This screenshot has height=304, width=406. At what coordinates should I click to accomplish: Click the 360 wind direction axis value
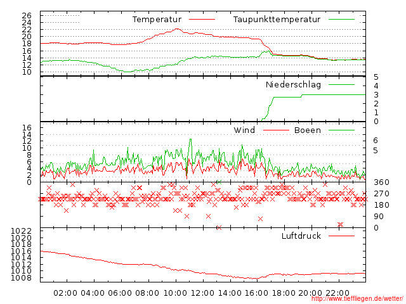pos(381,182)
